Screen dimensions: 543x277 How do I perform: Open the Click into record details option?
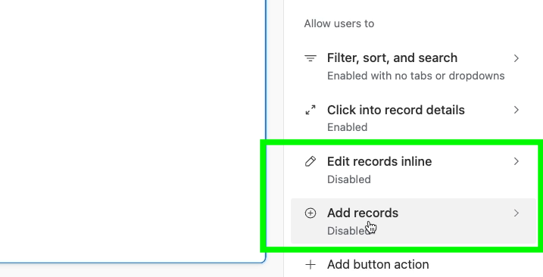[x=413, y=118]
